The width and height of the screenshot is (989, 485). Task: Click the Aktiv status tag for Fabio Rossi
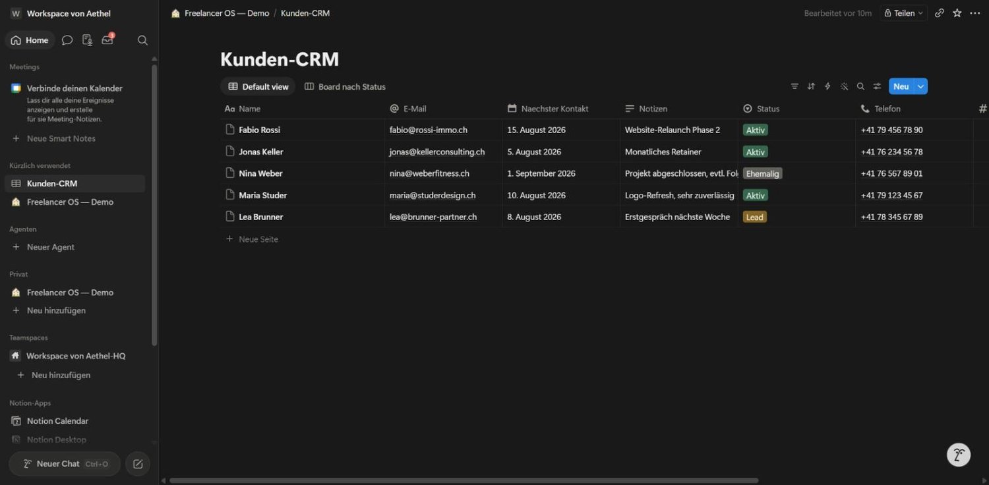coord(756,130)
